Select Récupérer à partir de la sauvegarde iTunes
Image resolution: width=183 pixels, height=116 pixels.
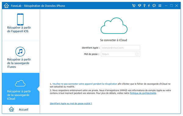[x=21, y=57]
